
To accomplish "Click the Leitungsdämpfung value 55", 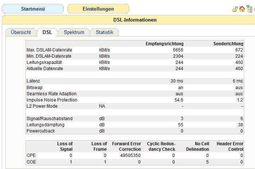I will (181, 125).
